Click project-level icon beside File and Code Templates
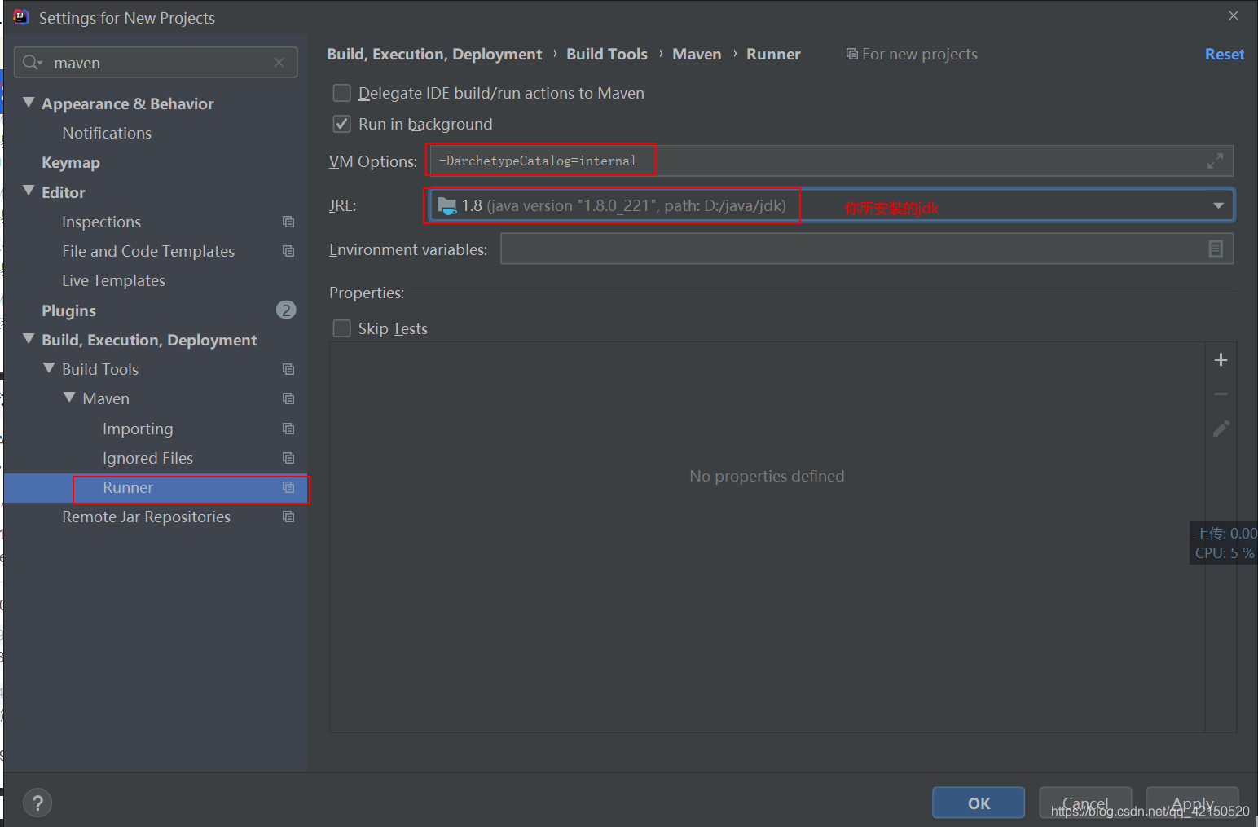 (288, 251)
